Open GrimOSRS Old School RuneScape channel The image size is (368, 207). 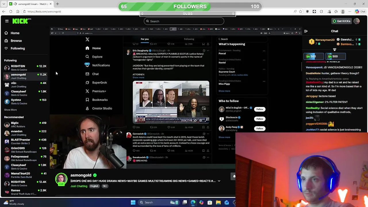25,150
